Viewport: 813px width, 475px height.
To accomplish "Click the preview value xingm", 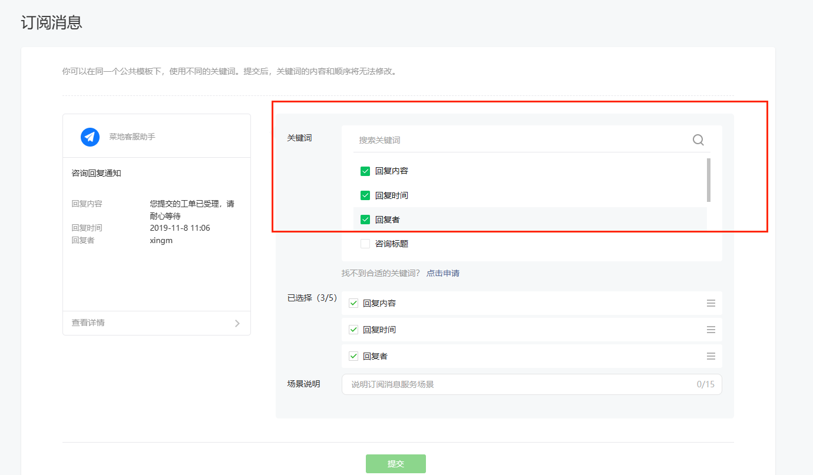I will [x=161, y=240].
